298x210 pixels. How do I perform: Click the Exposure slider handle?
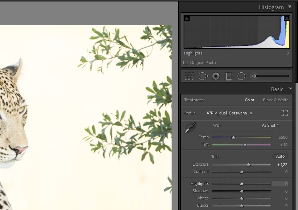(x=248, y=165)
